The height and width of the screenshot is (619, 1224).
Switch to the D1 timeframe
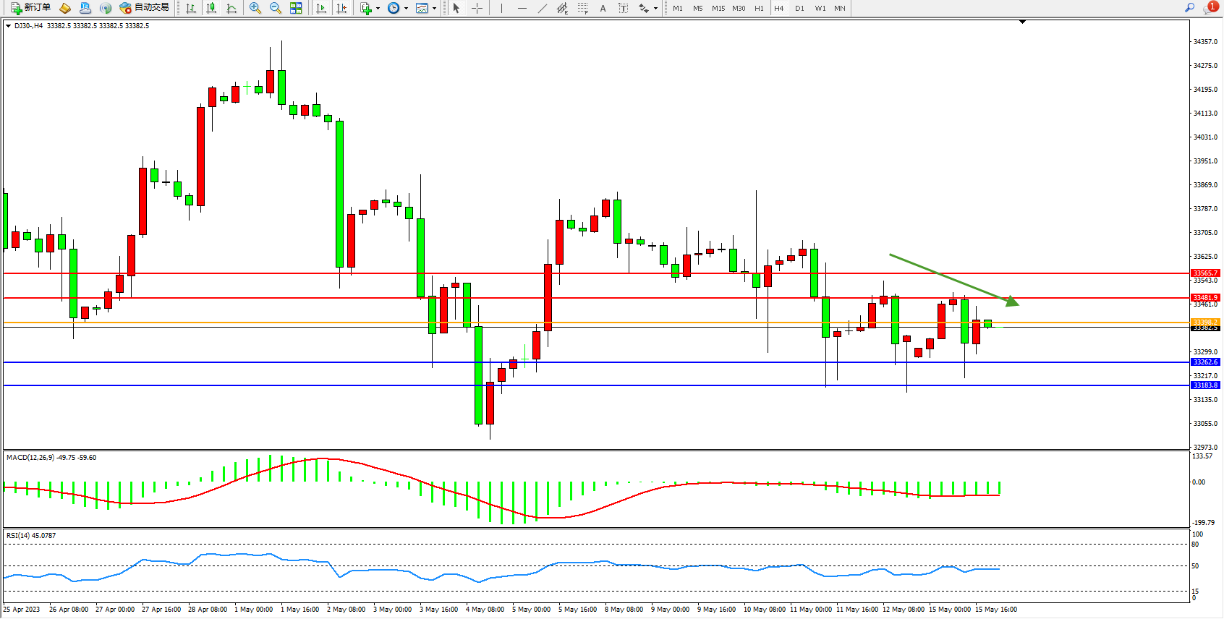click(x=799, y=8)
